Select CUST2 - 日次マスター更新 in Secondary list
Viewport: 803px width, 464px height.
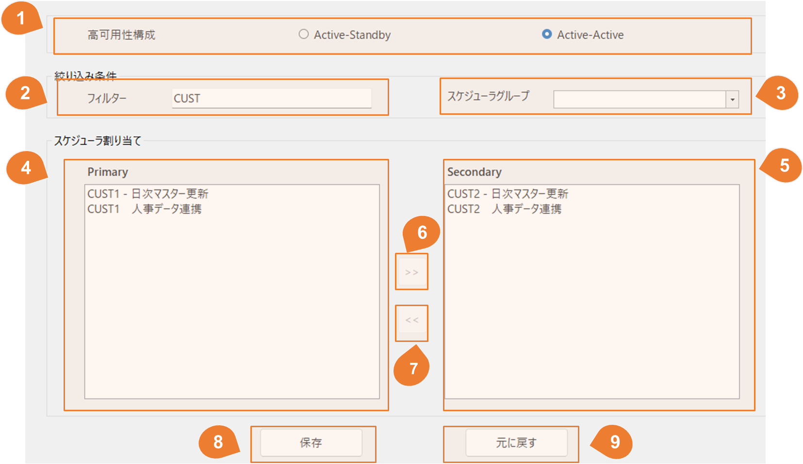coord(508,194)
